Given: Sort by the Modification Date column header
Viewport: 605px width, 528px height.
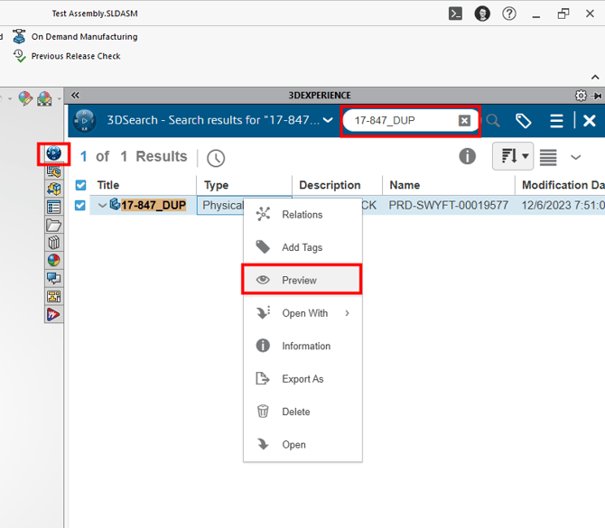Looking at the screenshot, I should [x=563, y=185].
